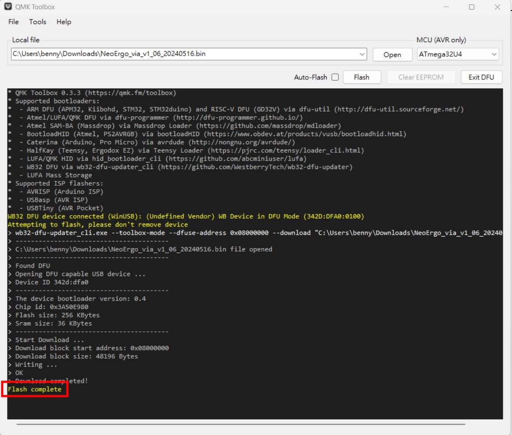The height and width of the screenshot is (435, 512).
Task: Click the 'Supported bootloaders:' log line
Action: 54,101
